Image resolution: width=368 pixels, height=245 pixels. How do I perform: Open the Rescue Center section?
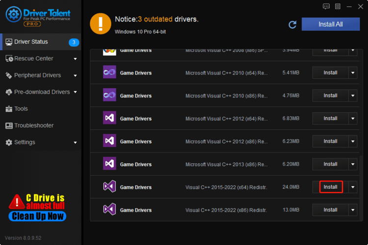41,59
